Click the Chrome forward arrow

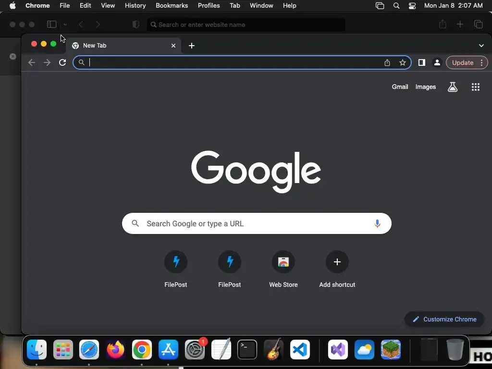point(47,62)
